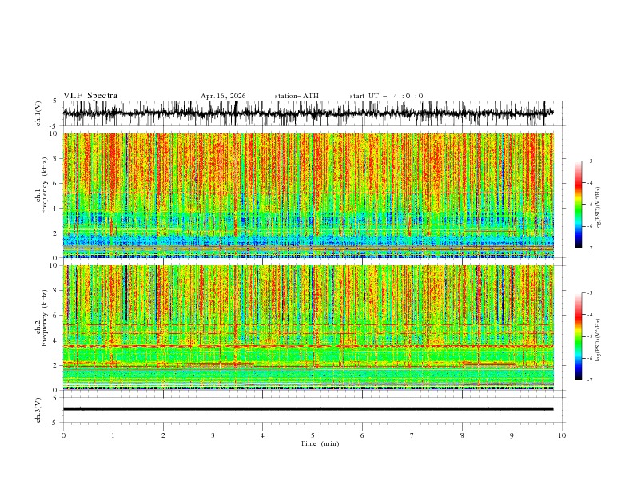This screenshot has height=489, width=633.
Task: Click the "Time (min)" axis label
Action: coord(320,443)
